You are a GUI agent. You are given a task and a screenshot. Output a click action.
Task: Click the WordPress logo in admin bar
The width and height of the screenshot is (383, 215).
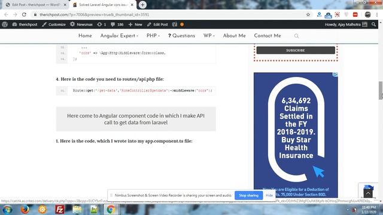5,24
